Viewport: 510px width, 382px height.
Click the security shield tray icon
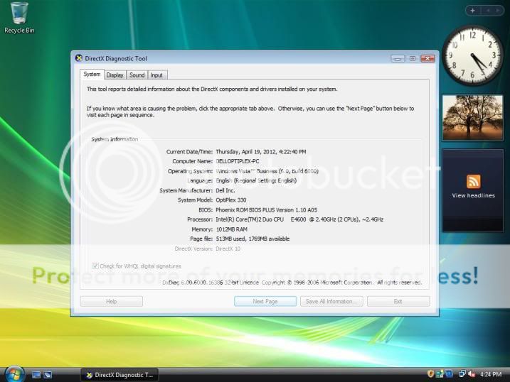pos(430,374)
